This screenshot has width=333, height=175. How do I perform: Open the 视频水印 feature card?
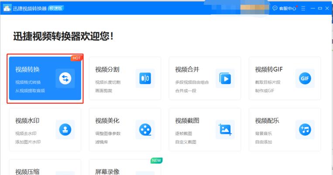(45, 129)
